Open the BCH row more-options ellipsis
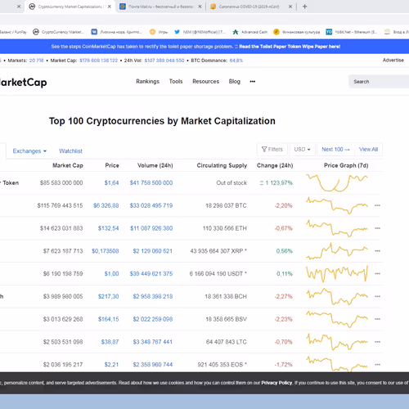 (377, 296)
